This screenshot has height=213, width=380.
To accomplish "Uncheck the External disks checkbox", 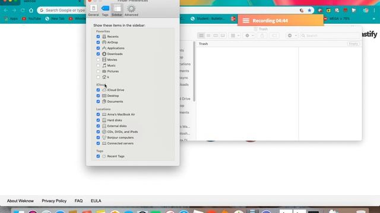I will [x=98, y=126].
